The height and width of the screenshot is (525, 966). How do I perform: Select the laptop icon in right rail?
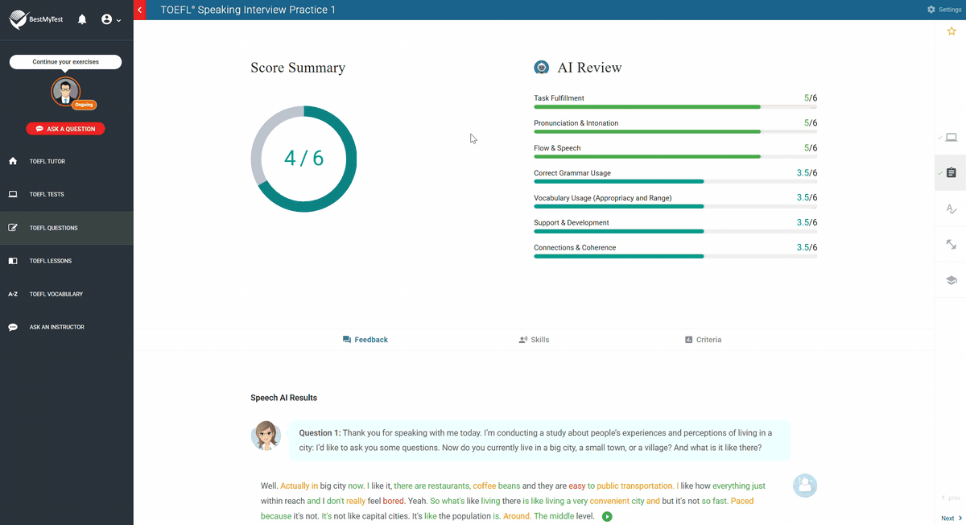(x=951, y=138)
